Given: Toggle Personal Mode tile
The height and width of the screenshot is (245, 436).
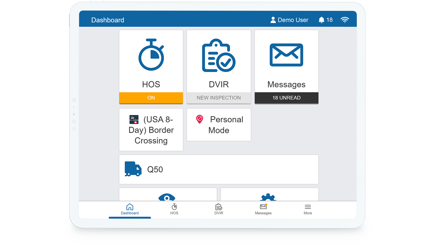Looking at the screenshot, I should tap(219, 125).
